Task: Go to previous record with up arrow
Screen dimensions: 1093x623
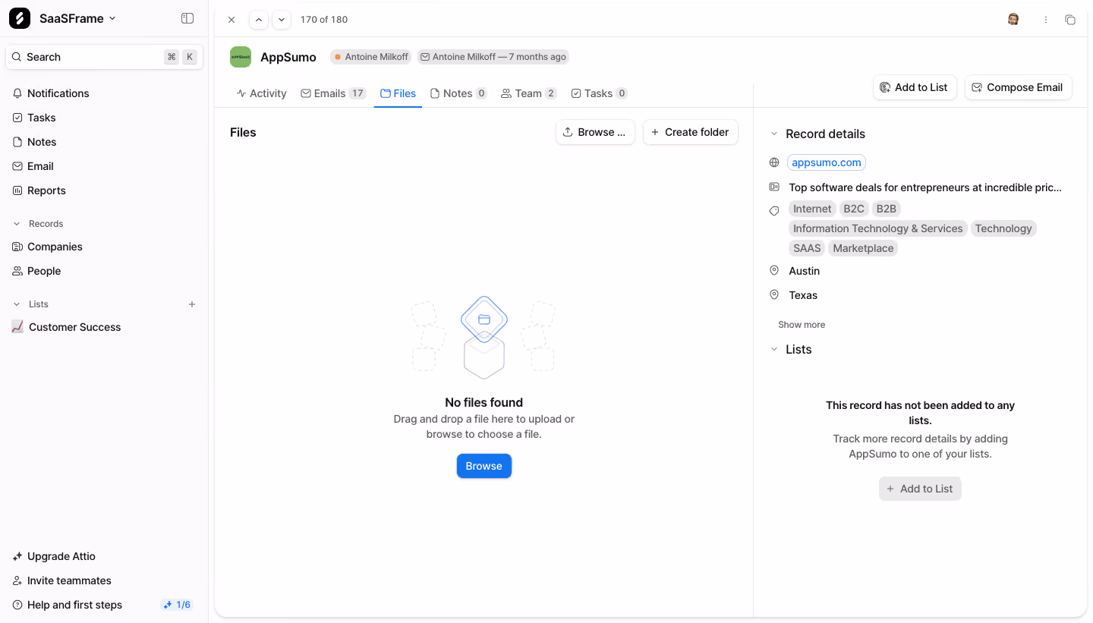Action: (x=259, y=20)
